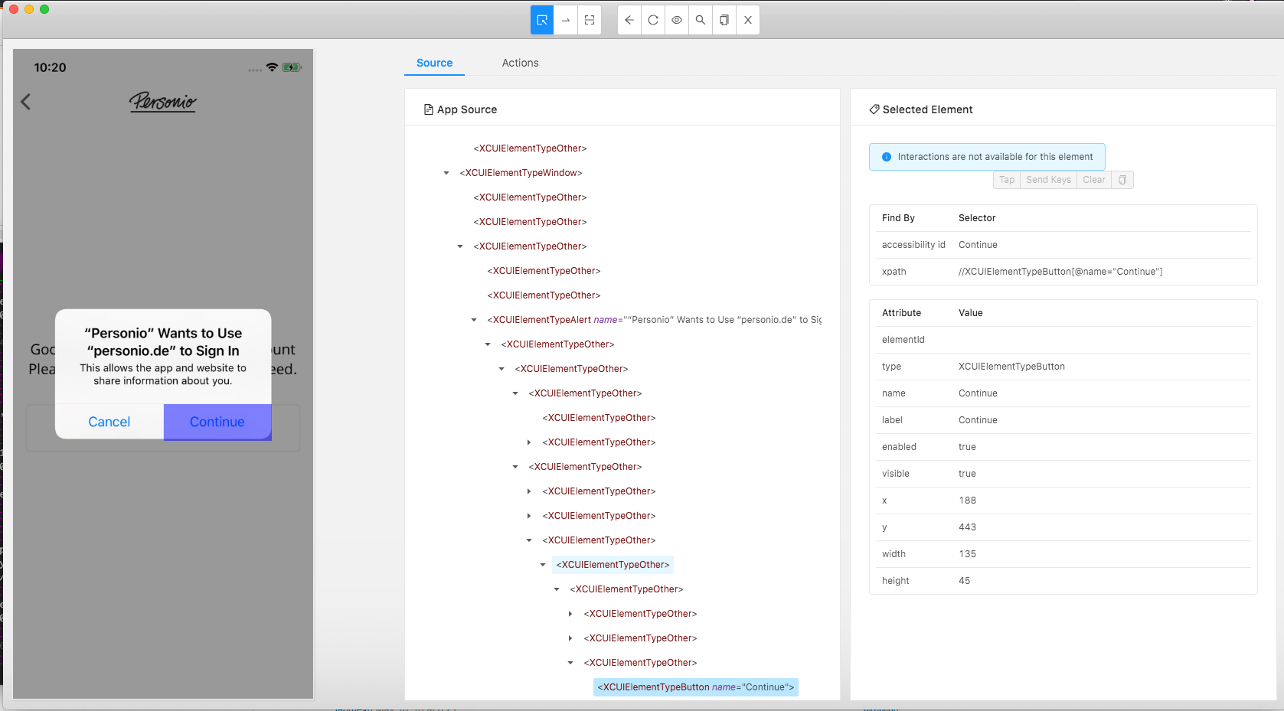Collapse the XCUIElementTypeWindow tree node
This screenshot has height=711, width=1284.
pyautogui.click(x=446, y=172)
